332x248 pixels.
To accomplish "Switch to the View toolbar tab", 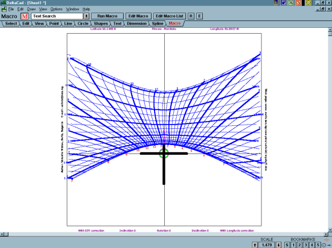I will click(x=39, y=23).
